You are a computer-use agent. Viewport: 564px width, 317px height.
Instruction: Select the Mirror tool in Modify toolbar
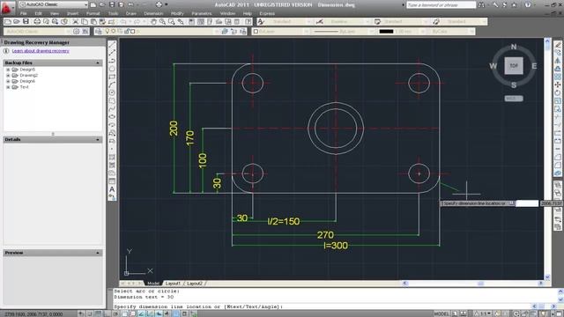[x=558, y=61]
